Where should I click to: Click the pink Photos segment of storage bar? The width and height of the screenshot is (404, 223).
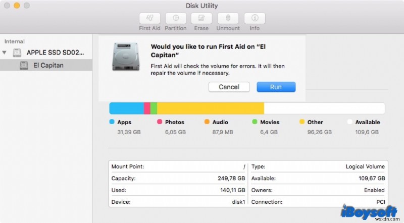147,108
